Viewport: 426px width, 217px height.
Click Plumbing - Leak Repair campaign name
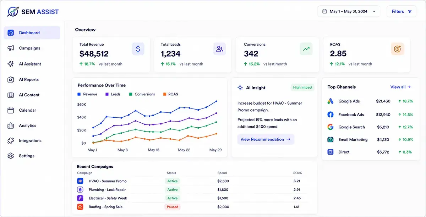coord(107,190)
